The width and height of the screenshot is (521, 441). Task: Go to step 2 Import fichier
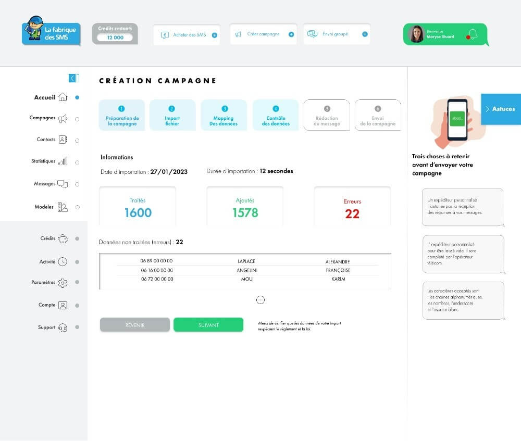[172, 115]
